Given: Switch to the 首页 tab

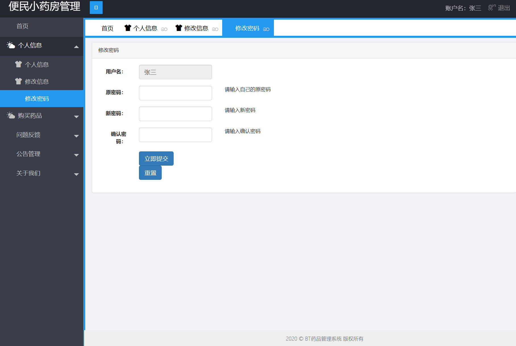Looking at the screenshot, I should click(107, 28).
